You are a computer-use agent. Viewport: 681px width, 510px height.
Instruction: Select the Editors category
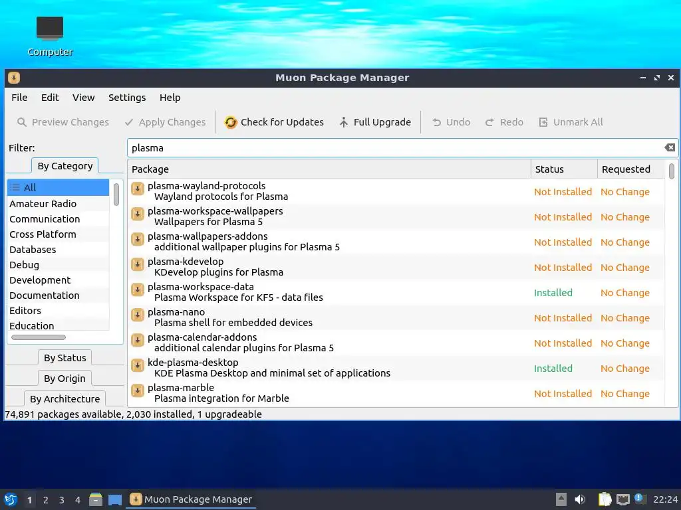[58, 311]
